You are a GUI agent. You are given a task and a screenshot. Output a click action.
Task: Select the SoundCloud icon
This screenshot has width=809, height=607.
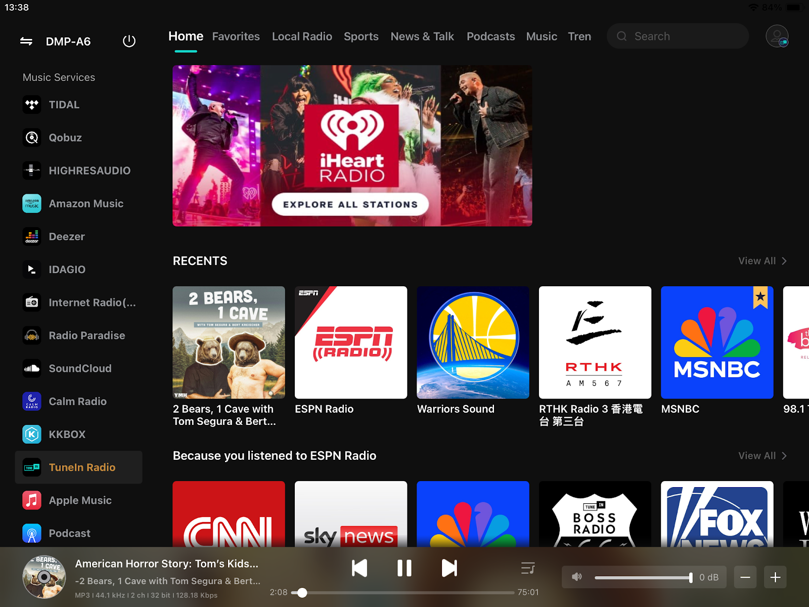(x=32, y=368)
